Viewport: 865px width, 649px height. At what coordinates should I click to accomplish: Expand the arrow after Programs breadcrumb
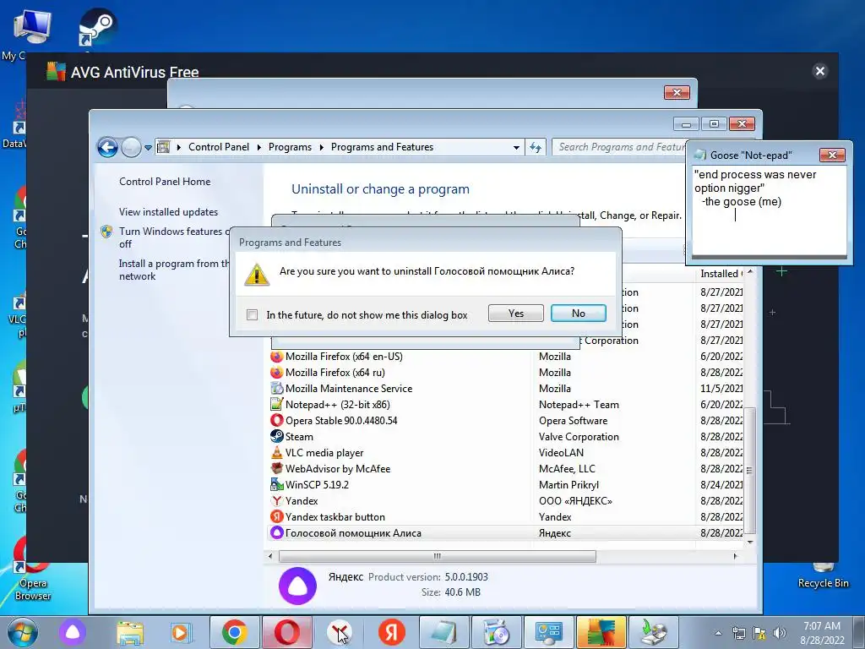pos(321,147)
